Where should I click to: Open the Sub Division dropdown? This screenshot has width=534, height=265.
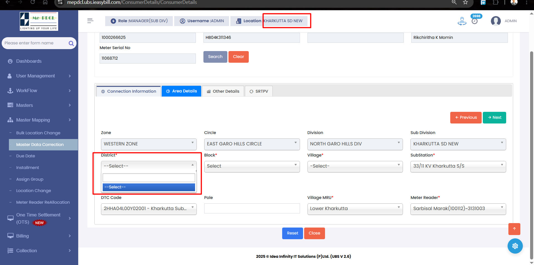(458, 144)
